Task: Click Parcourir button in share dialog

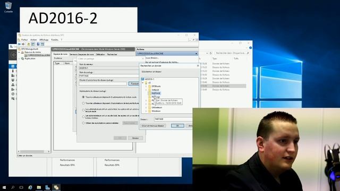Action: (x=133, y=84)
